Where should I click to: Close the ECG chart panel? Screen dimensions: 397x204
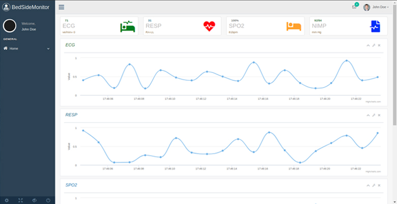(379, 45)
